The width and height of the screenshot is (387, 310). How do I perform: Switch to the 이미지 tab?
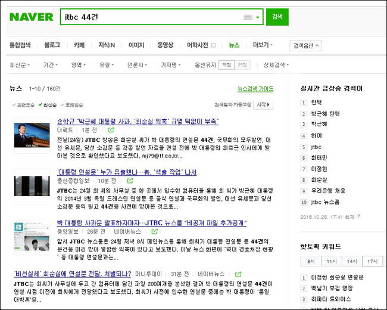[x=136, y=45]
